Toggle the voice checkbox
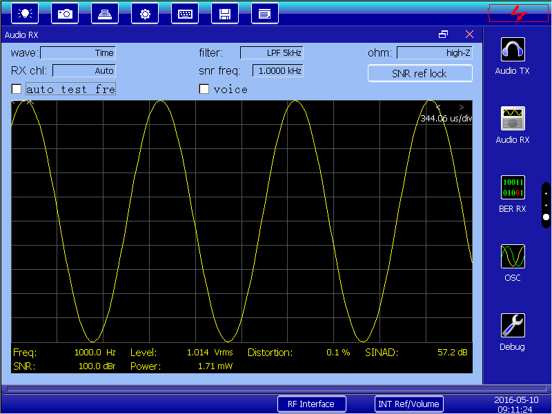552x414 pixels. [204, 89]
